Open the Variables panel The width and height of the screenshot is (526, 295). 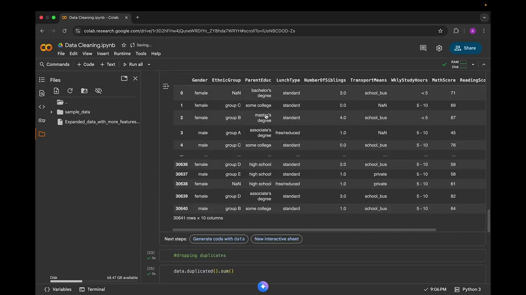(58, 289)
